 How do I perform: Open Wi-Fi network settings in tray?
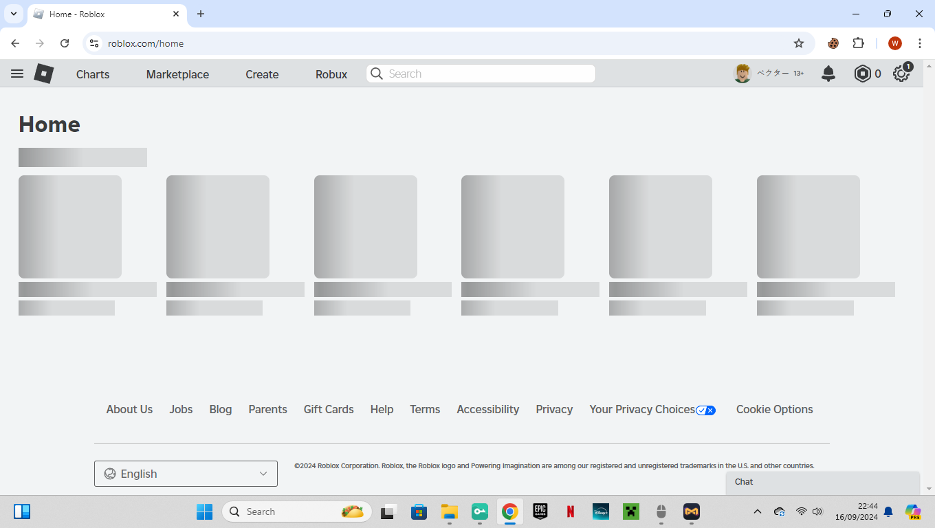pos(801,511)
